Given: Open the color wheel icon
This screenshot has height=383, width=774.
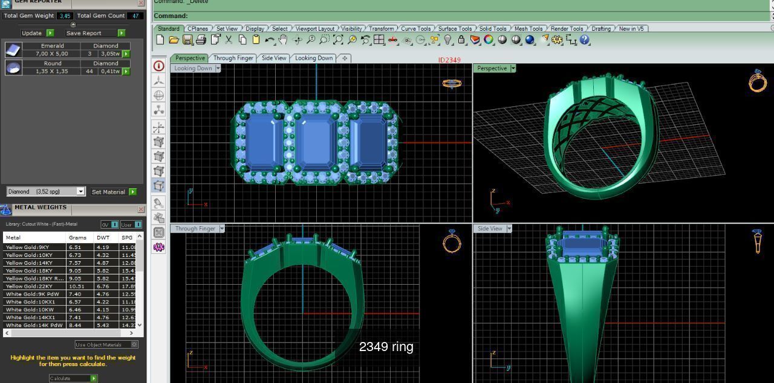Looking at the screenshot, I should point(489,40).
